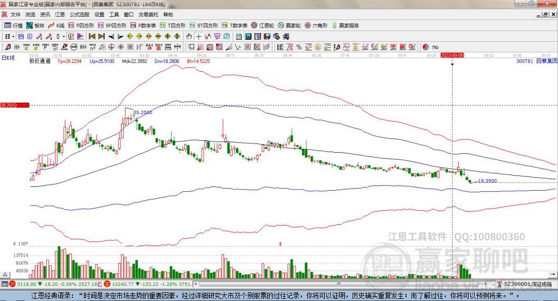Open the 9T四方形 tool
558x301 pixels.
[204, 26]
